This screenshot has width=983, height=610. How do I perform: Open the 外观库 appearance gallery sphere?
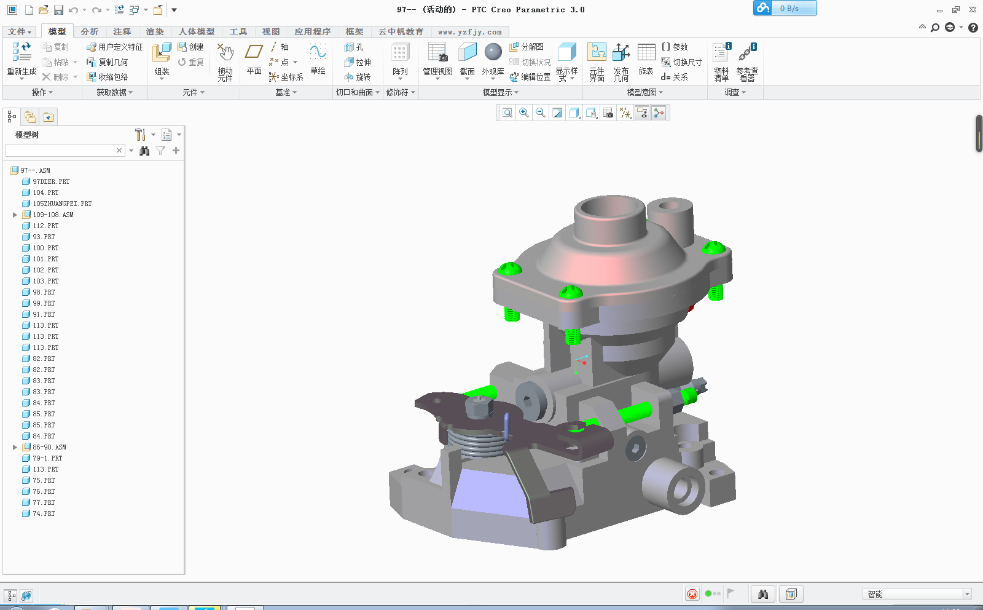[493, 60]
